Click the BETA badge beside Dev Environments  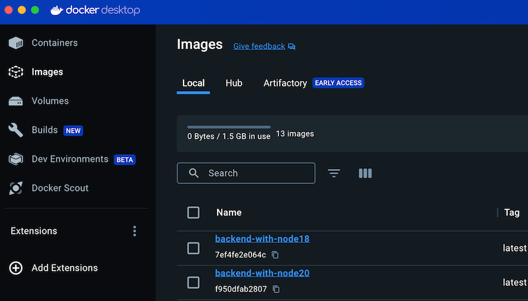[125, 160]
